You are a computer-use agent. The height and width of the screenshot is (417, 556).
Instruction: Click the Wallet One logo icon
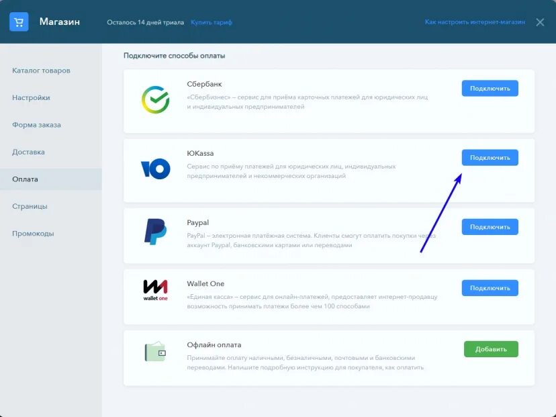pos(155,290)
